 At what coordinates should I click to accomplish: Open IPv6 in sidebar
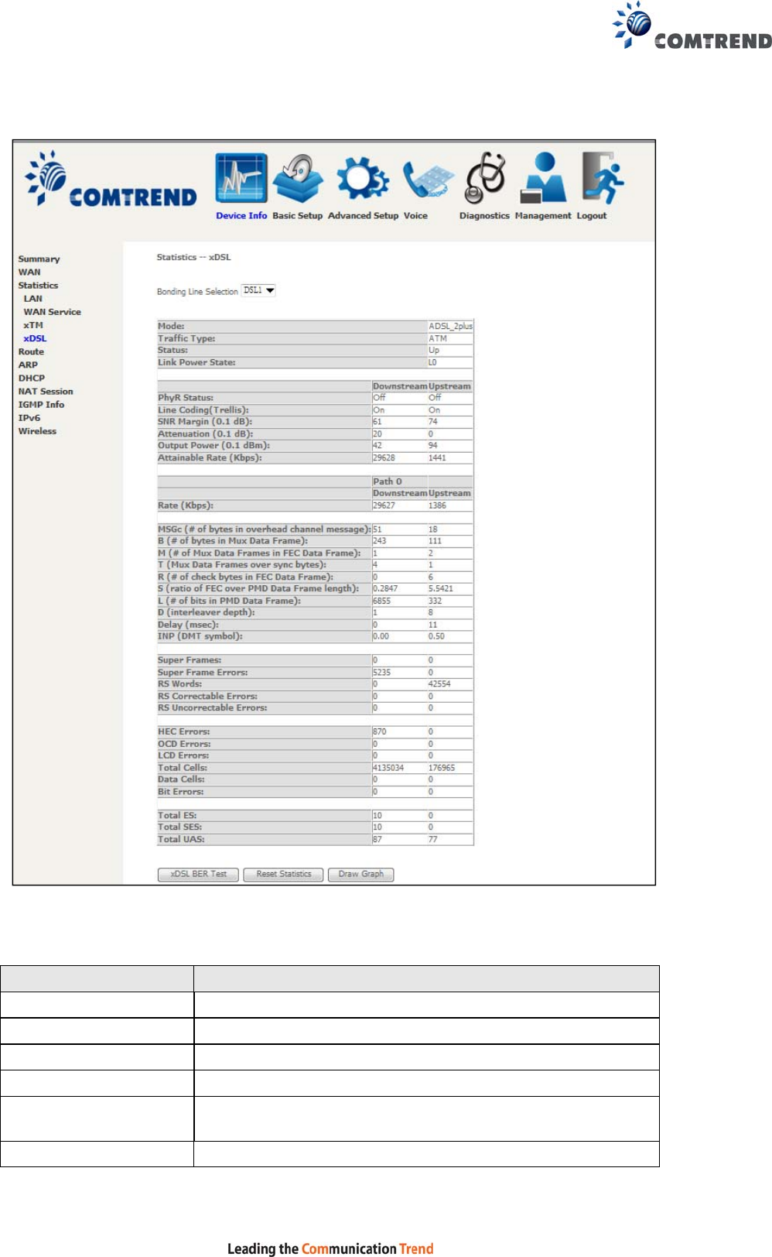[29, 418]
